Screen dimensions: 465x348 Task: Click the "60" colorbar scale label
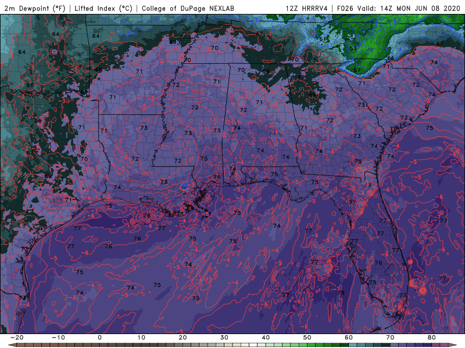coord(349,338)
